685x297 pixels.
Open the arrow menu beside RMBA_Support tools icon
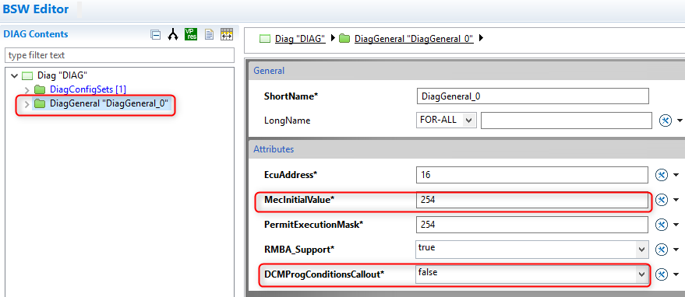click(x=676, y=250)
